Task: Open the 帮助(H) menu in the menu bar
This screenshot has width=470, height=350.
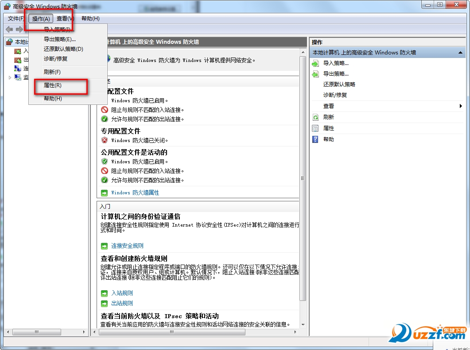Action: click(x=90, y=19)
